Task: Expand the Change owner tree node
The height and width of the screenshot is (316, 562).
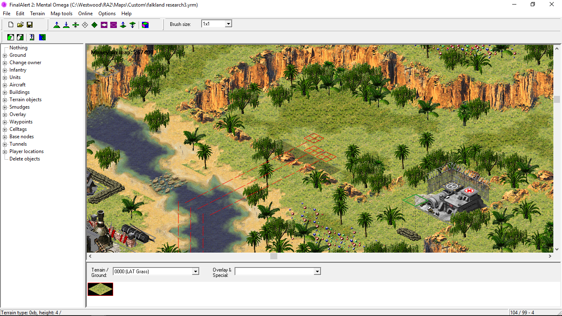Action: [5, 63]
